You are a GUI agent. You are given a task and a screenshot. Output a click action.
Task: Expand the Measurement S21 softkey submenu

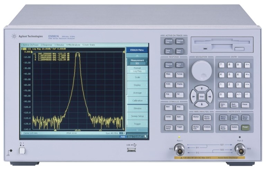tap(137, 62)
